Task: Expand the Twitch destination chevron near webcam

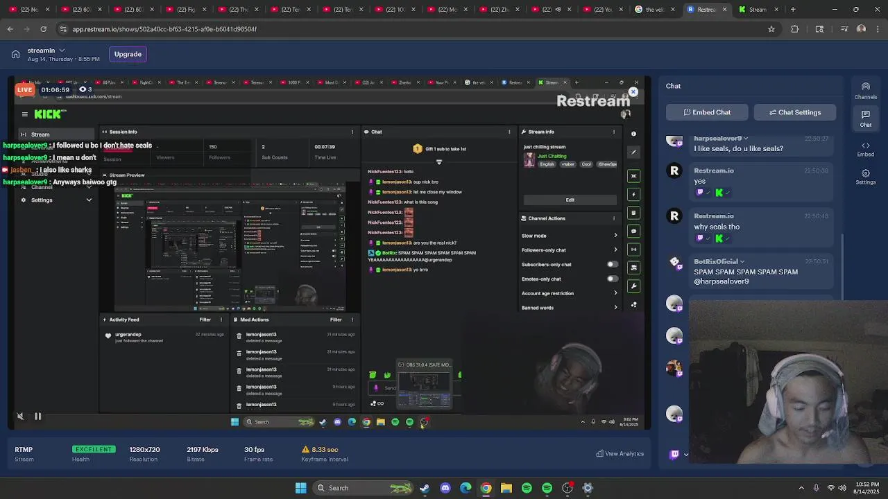Action: pos(686,455)
